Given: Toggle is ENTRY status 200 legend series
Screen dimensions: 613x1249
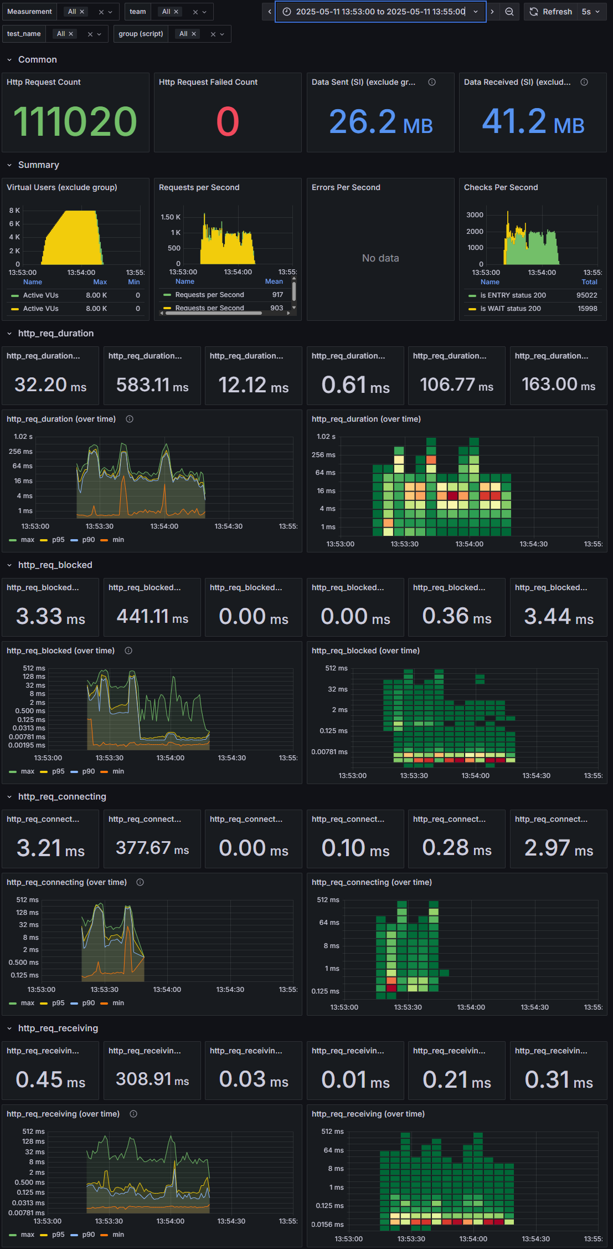Looking at the screenshot, I should [x=507, y=295].
